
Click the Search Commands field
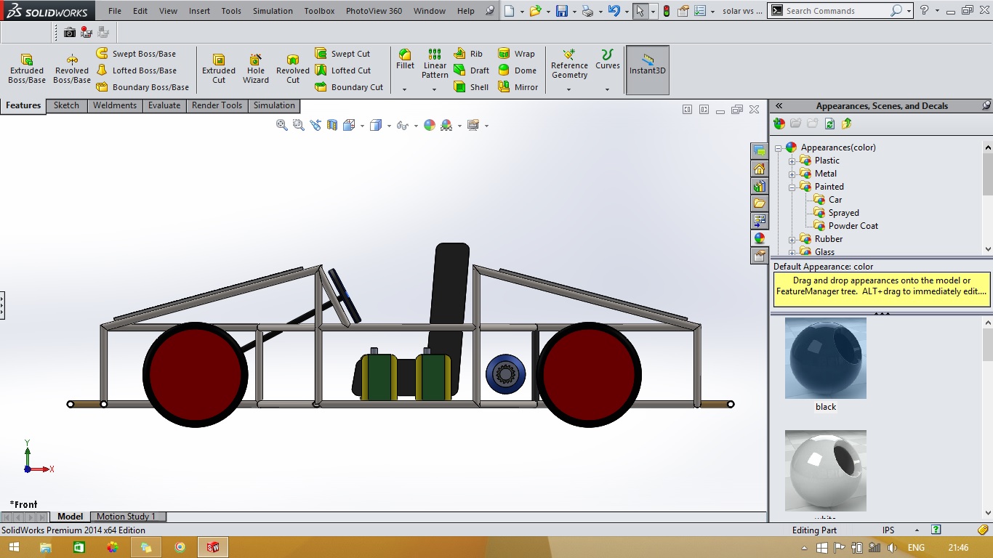[x=836, y=11]
